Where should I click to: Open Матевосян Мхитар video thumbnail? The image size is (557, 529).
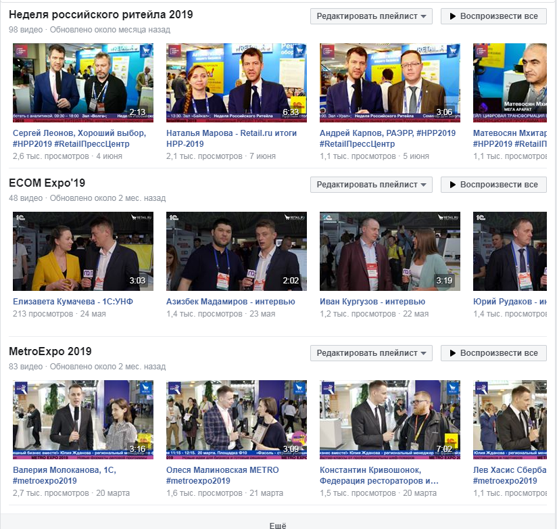(x=510, y=83)
